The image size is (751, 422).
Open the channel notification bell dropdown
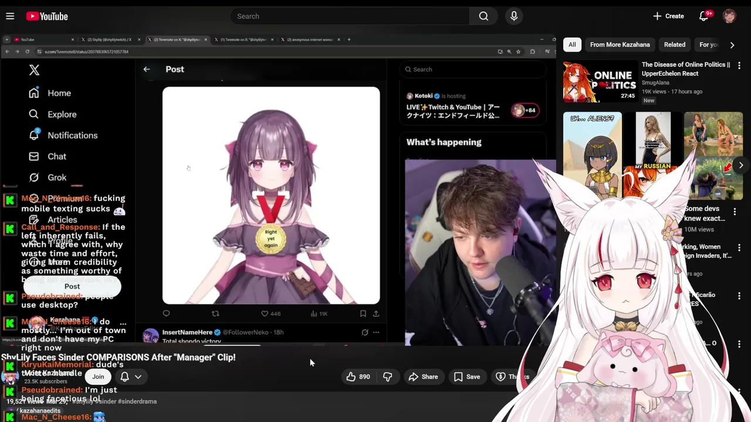[x=131, y=377]
